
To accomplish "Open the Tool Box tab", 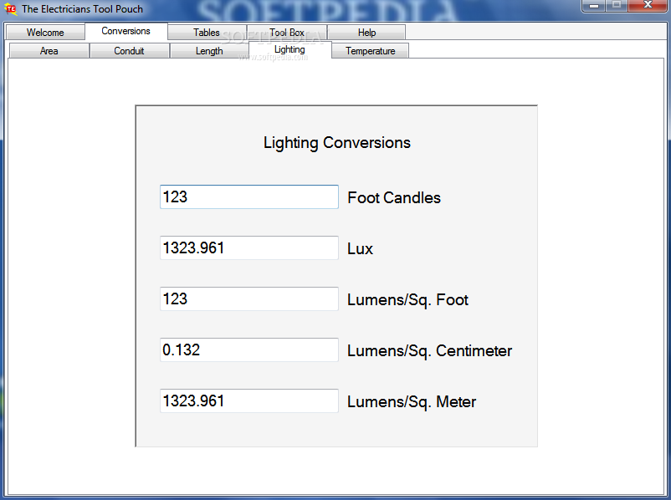I will tap(287, 33).
